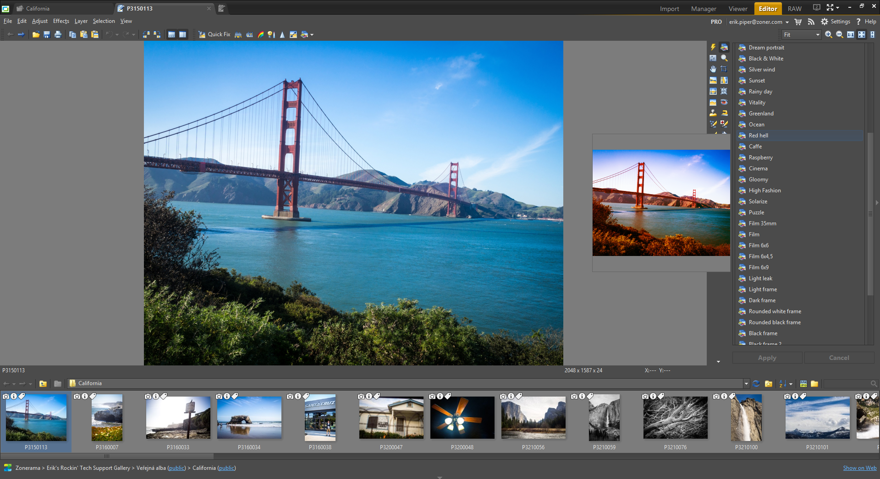Click the save floppy disk icon
The height and width of the screenshot is (479, 880).
[x=47, y=34]
